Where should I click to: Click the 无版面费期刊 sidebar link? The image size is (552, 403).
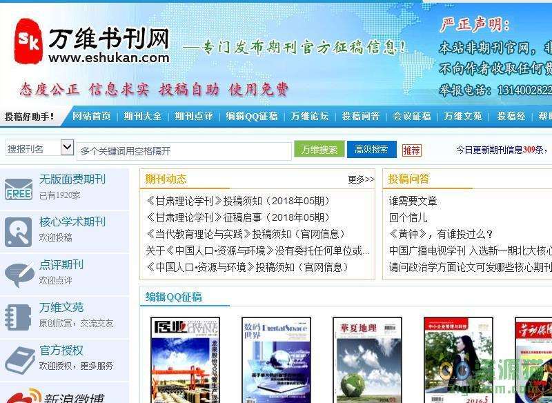(72, 179)
